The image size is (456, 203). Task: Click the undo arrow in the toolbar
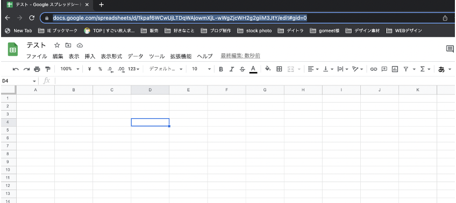coord(16,69)
